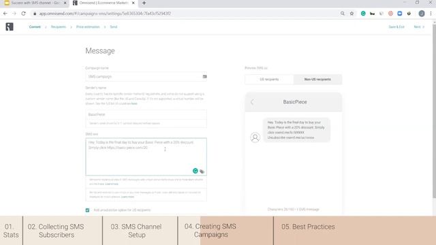Select US recipients preview tab

point(269,80)
